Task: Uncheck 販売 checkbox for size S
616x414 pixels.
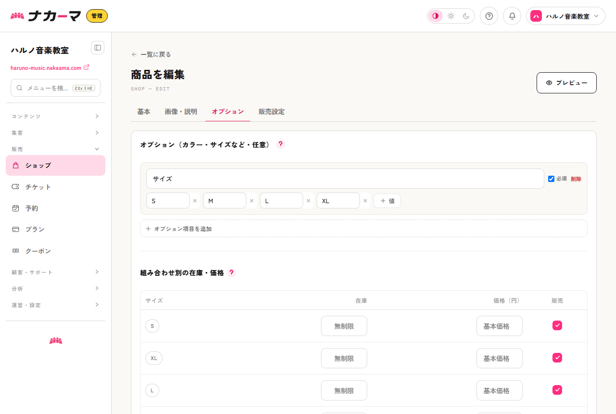Action: 557,325
